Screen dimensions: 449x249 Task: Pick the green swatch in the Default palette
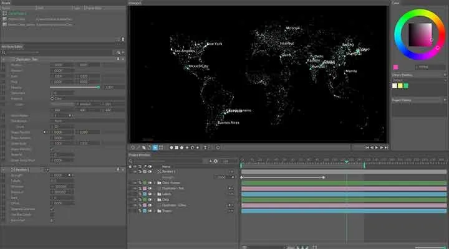click(x=406, y=86)
